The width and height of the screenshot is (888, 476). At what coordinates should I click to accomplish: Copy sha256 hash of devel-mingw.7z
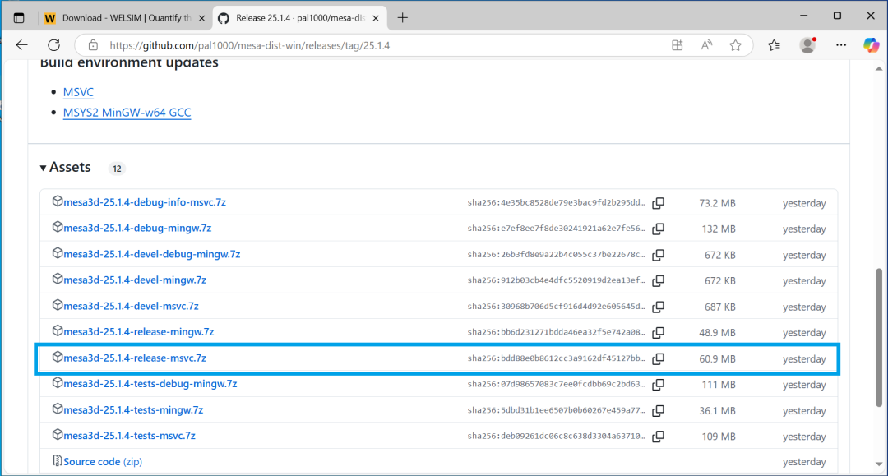(658, 280)
